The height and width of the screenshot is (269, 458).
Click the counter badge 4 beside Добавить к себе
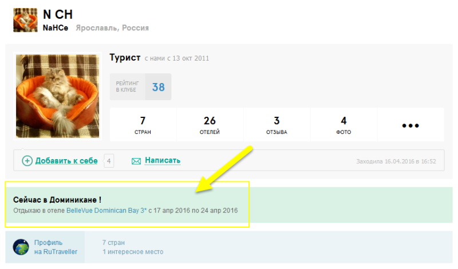pyautogui.click(x=109, y=161)
